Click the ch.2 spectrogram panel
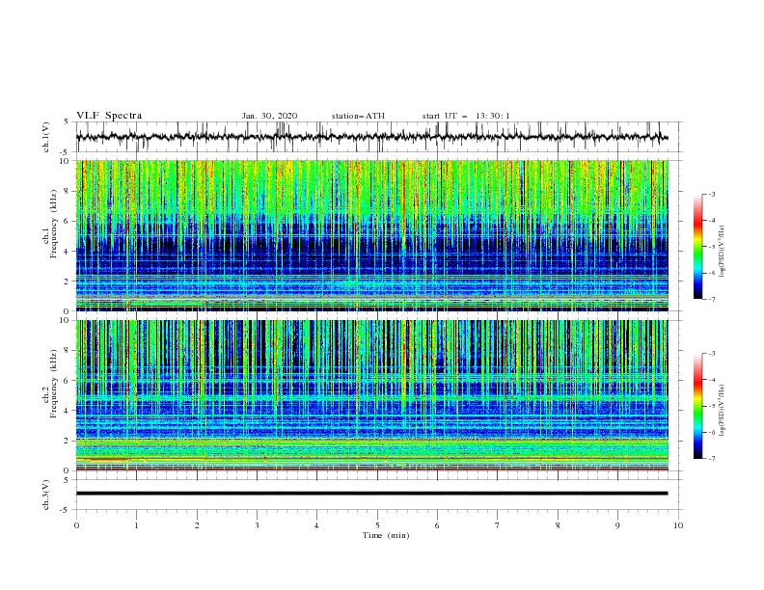This screenshot has width=764, height=590. coord(371,395)
